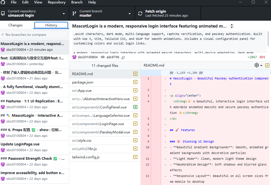This screenshot has height=185, width=271.
Task: Click the '+2867 -805' line change counts
Action: click(256, 57)
